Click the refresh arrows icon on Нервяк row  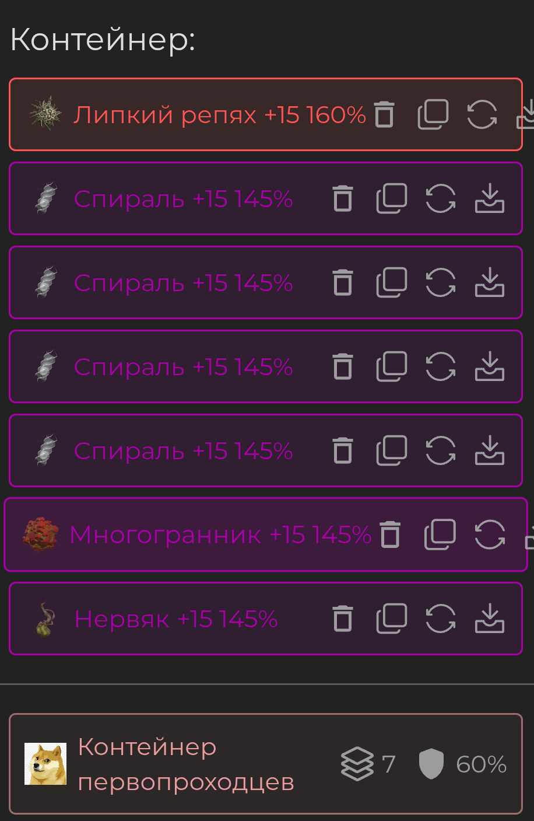[x=441, y=619]
